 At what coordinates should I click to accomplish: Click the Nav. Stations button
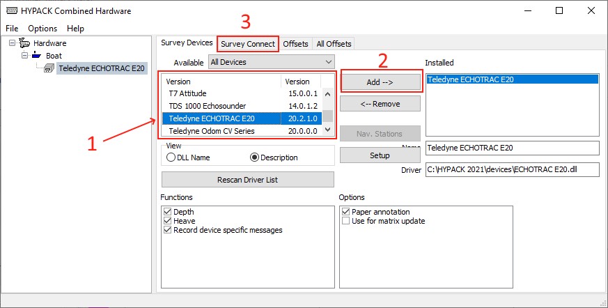(380, 134)
